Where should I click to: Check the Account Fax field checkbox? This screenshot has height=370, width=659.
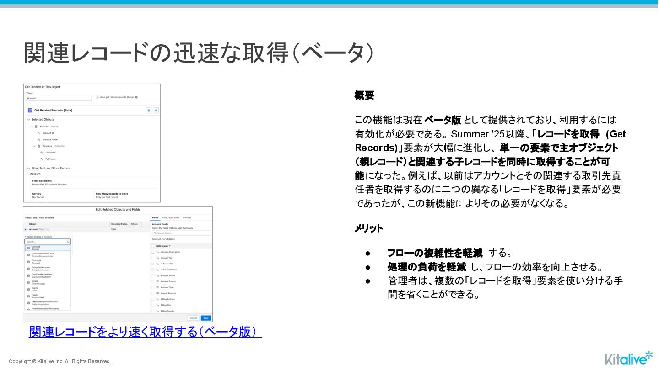pos(153,258)
